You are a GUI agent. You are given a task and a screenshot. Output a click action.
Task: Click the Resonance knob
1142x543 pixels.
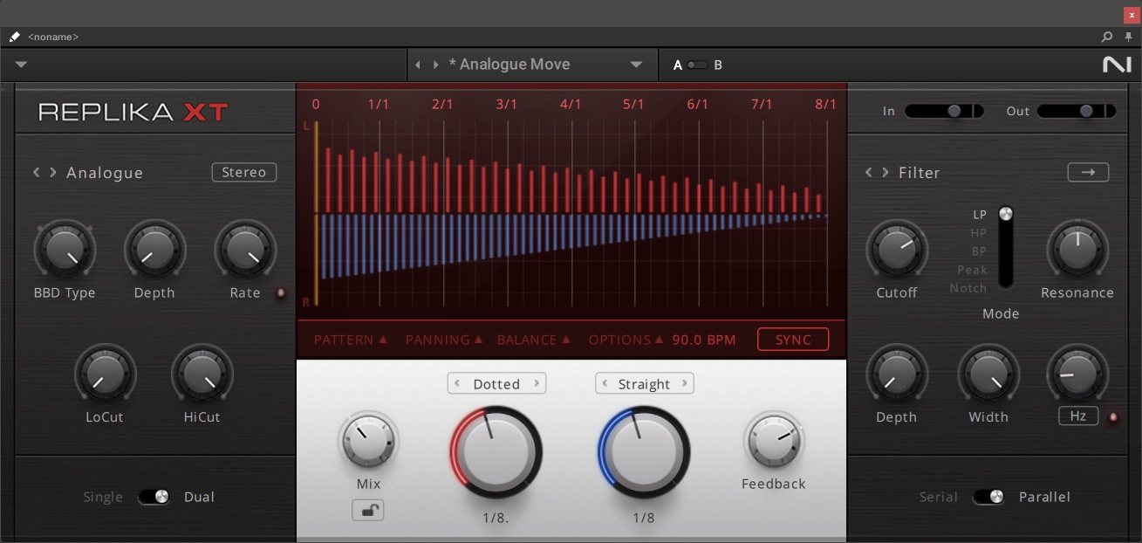coord(1077,250)
